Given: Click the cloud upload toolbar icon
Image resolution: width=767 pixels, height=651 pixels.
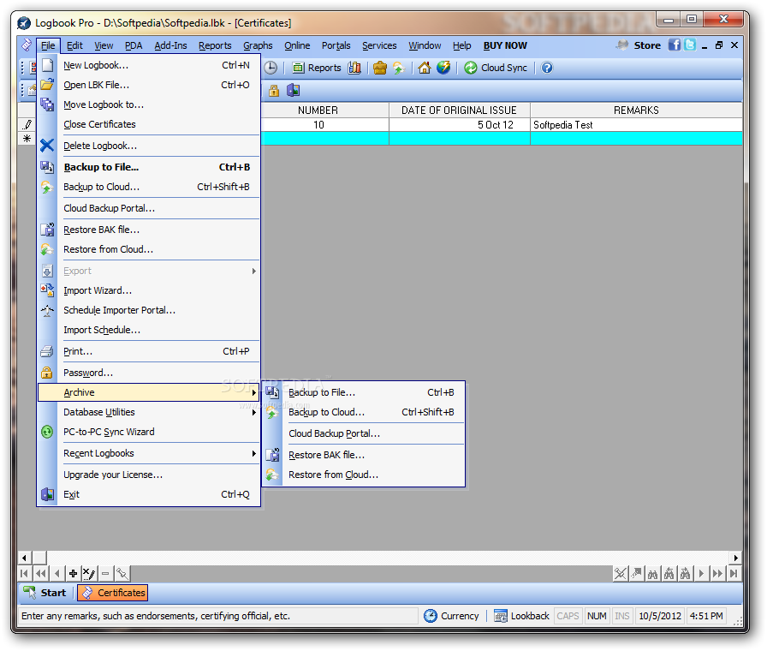Looking at the screenshot, I should [399, 68].
